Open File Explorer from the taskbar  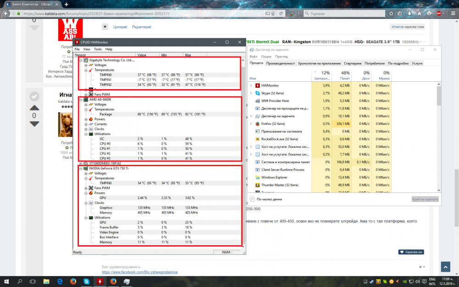pyautogui.click(x=46, y=281)
